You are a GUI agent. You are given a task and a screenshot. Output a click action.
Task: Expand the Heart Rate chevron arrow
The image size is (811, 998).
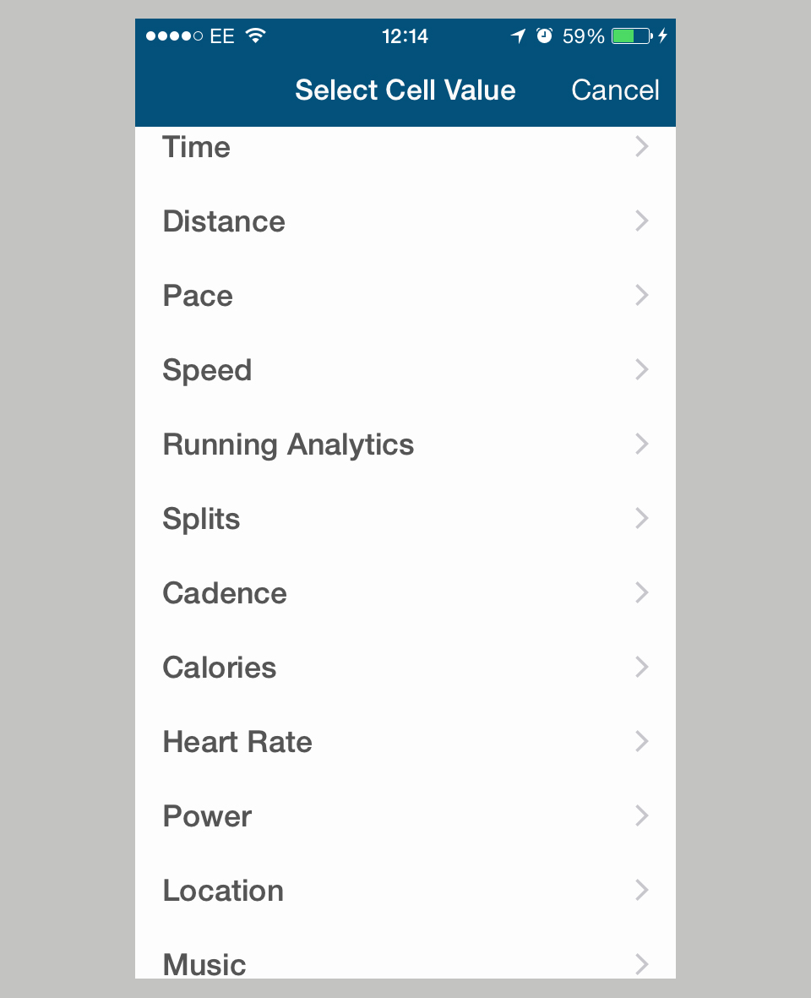point(642,741)
